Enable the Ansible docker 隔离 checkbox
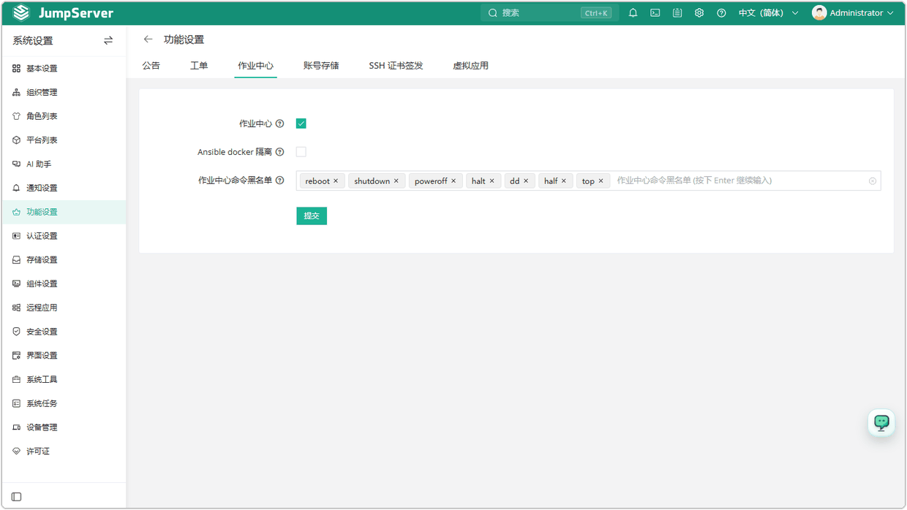Screen dimensions: 907x510 point(301,152)
